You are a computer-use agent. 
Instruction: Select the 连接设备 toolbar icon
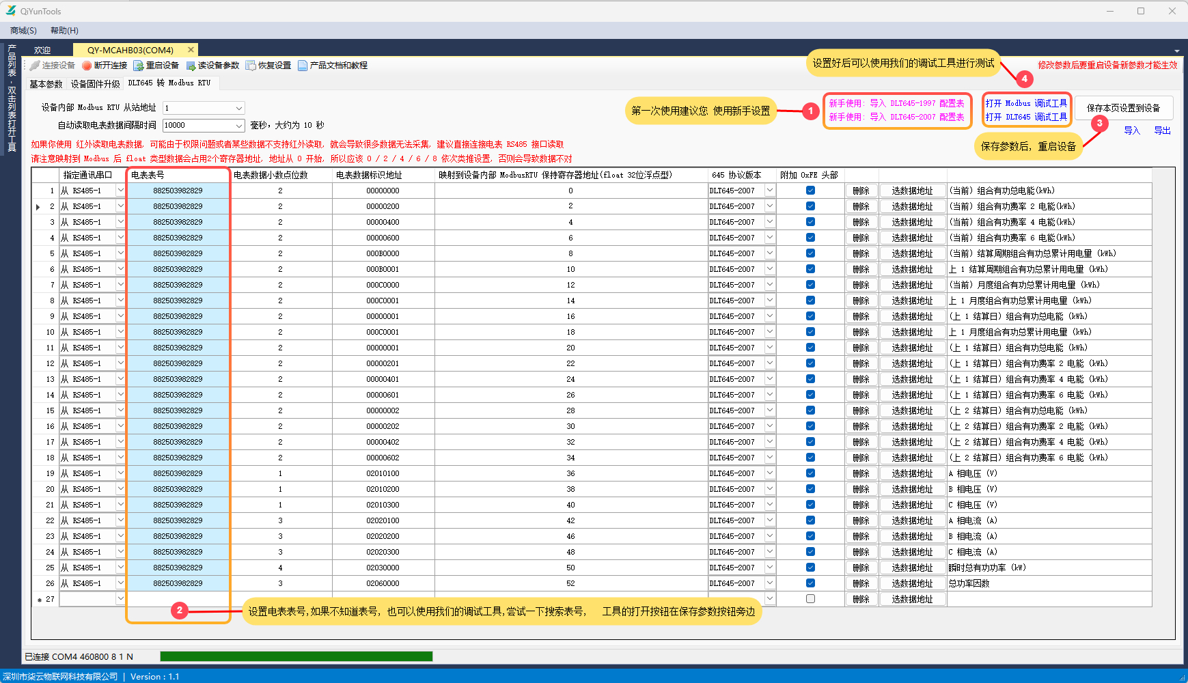pyautogui.click(x=35, y=65)
